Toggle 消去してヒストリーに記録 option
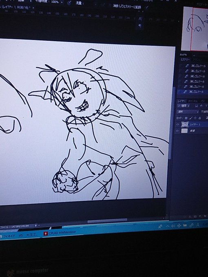The width and height of the screenshot is (208, 277). [127, 7]
